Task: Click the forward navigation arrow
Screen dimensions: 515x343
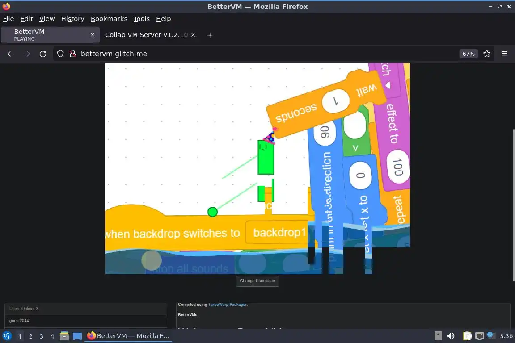Action: click(27, 54)
